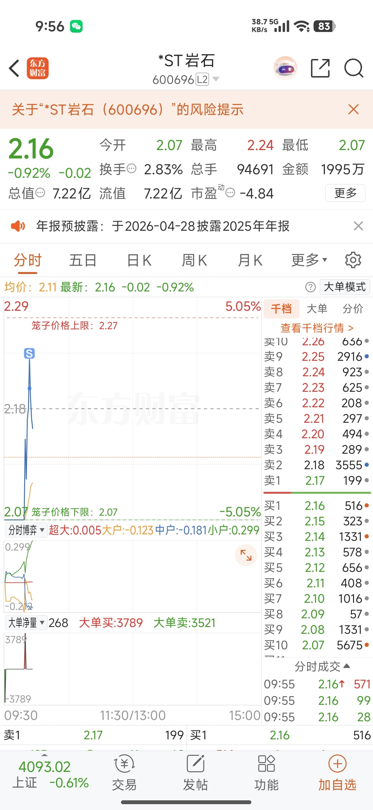
Task: Expand the 分时博弈 chart fullscreen icon
Action: coord(246,555)
